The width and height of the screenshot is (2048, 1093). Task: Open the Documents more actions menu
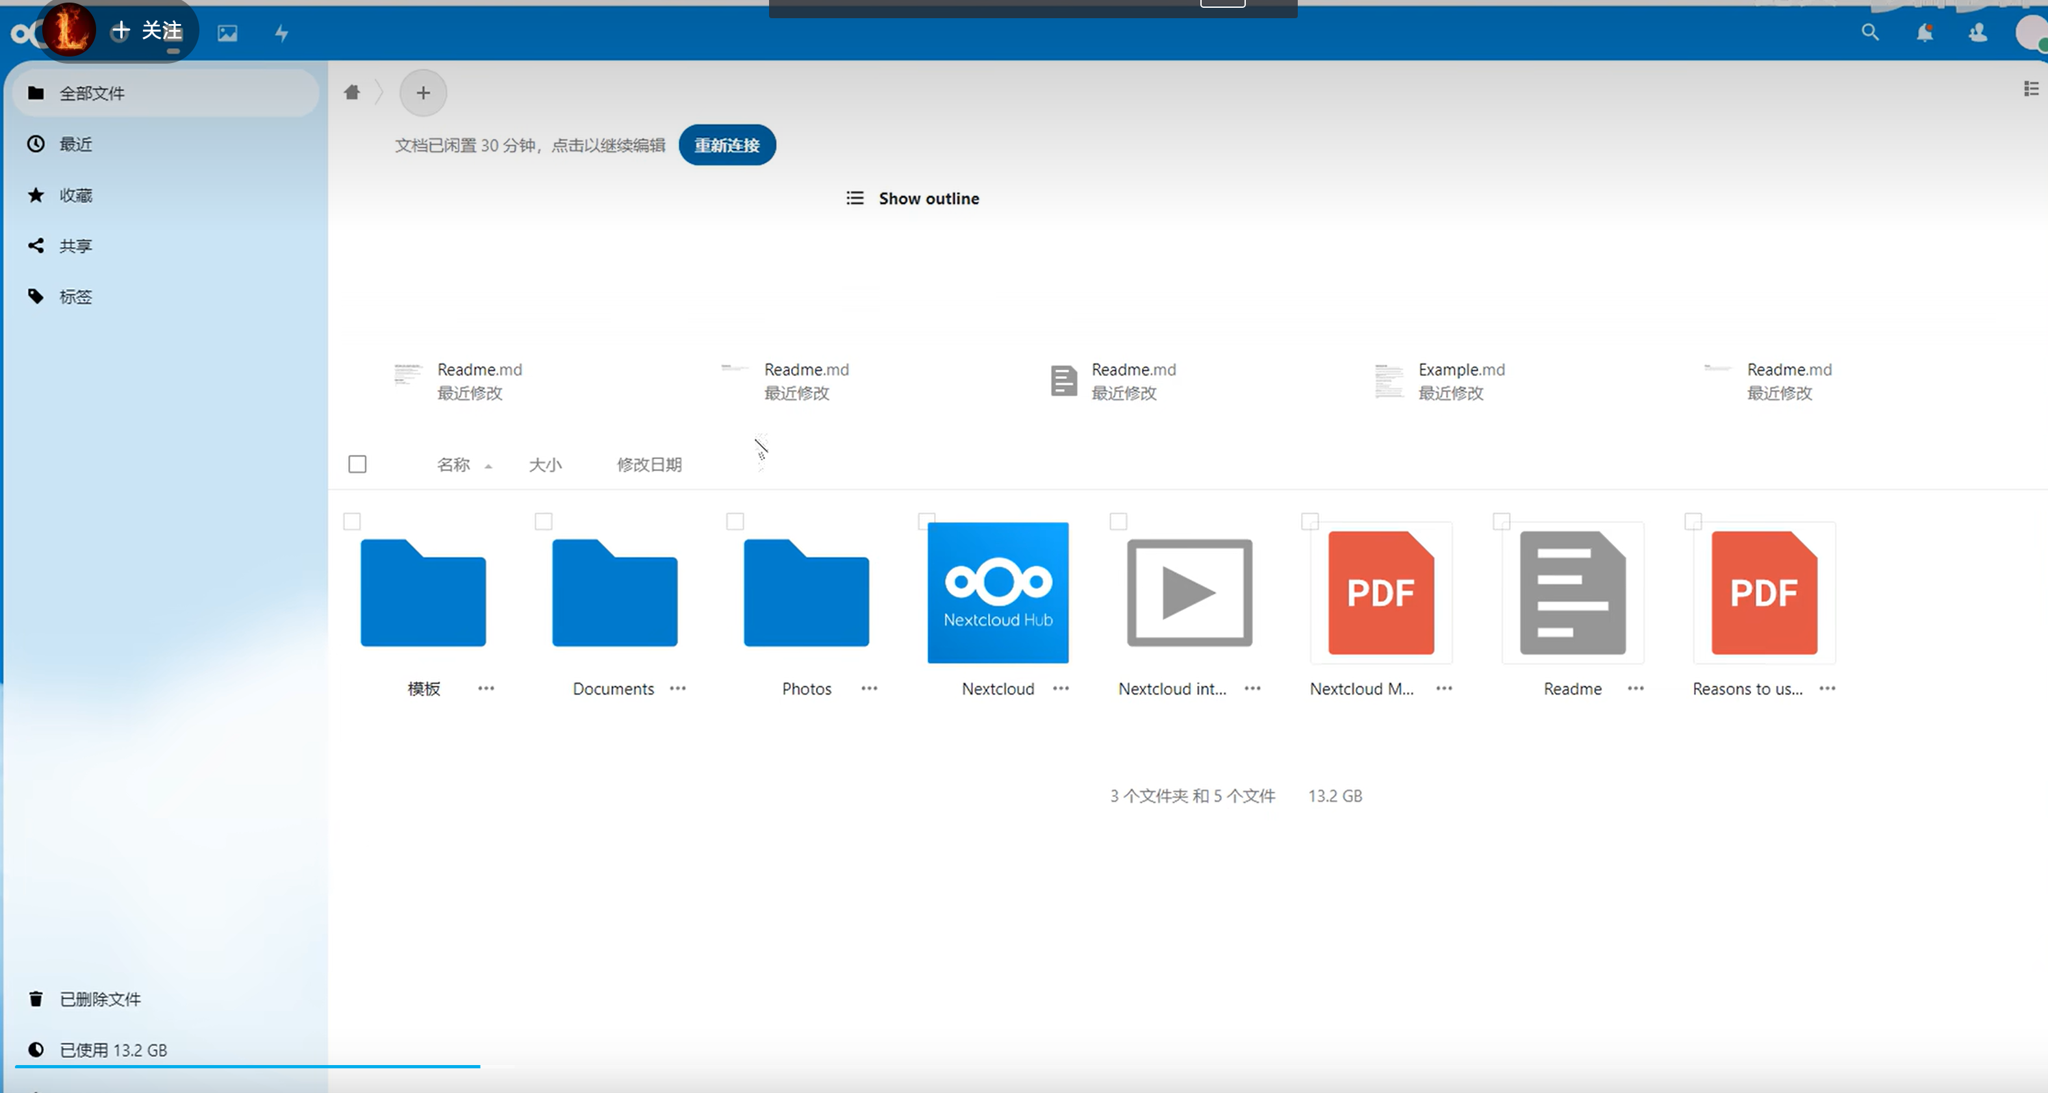coord(677,688)
